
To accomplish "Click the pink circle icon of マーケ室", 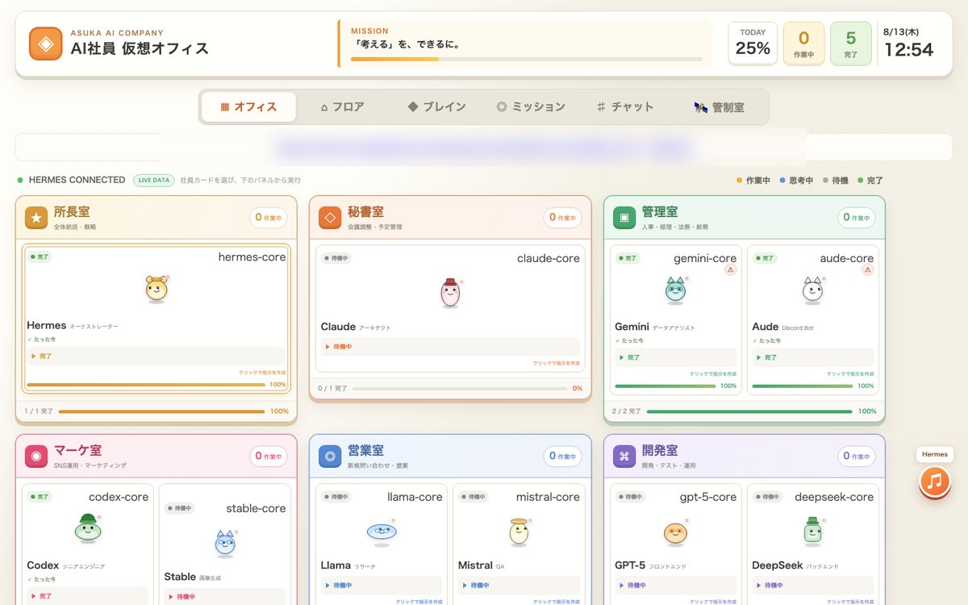I will click(x=36, y=457).
